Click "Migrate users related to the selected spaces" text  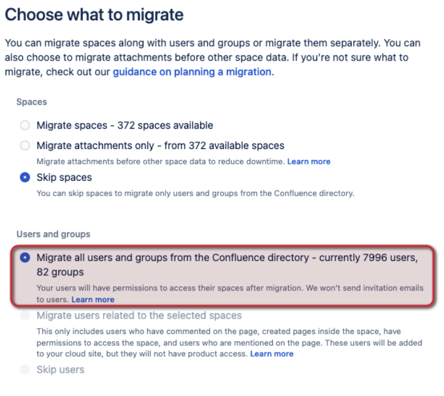(x=139, y=316)
